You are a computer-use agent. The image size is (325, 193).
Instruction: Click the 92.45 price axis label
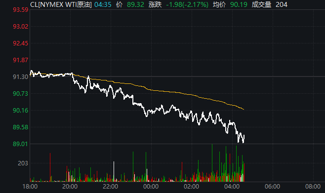point(21,43)
